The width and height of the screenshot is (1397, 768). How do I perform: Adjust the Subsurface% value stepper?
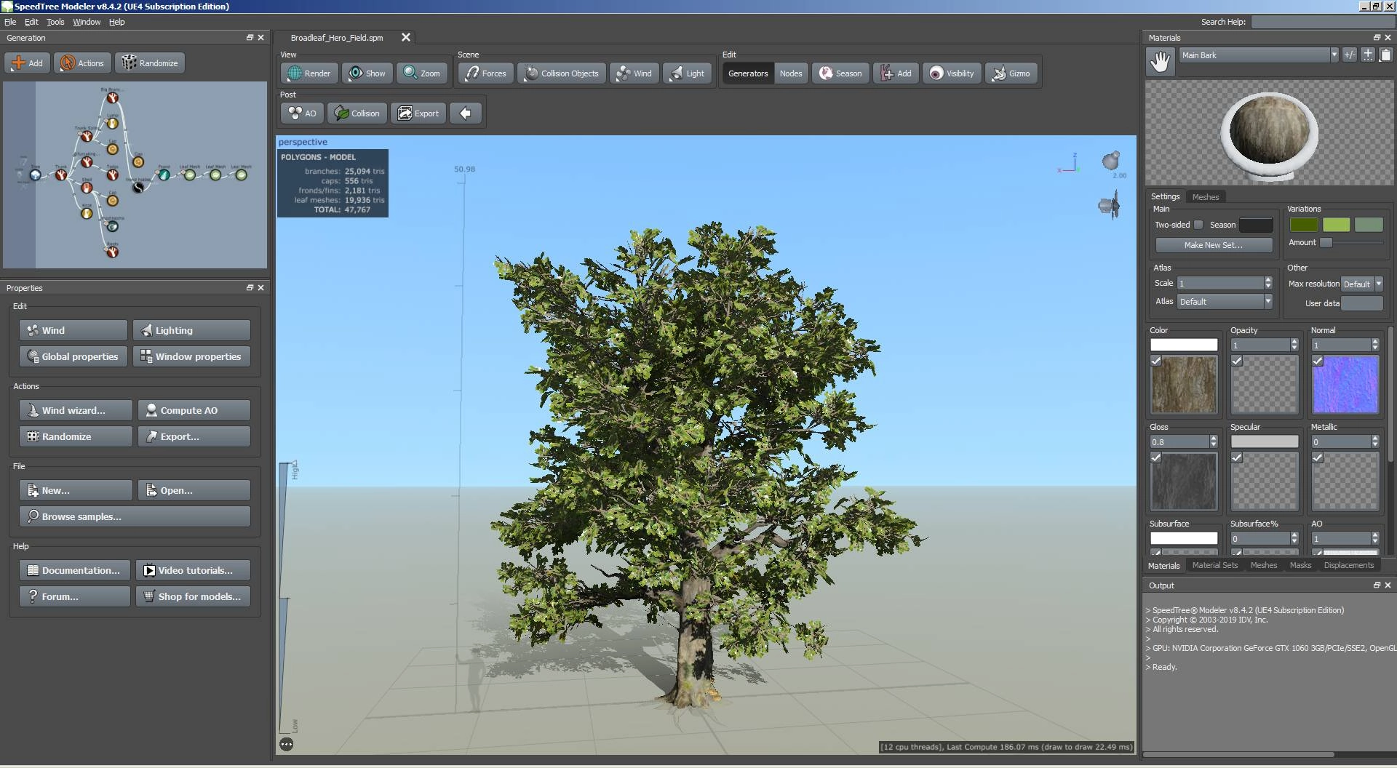[1294, 538]
